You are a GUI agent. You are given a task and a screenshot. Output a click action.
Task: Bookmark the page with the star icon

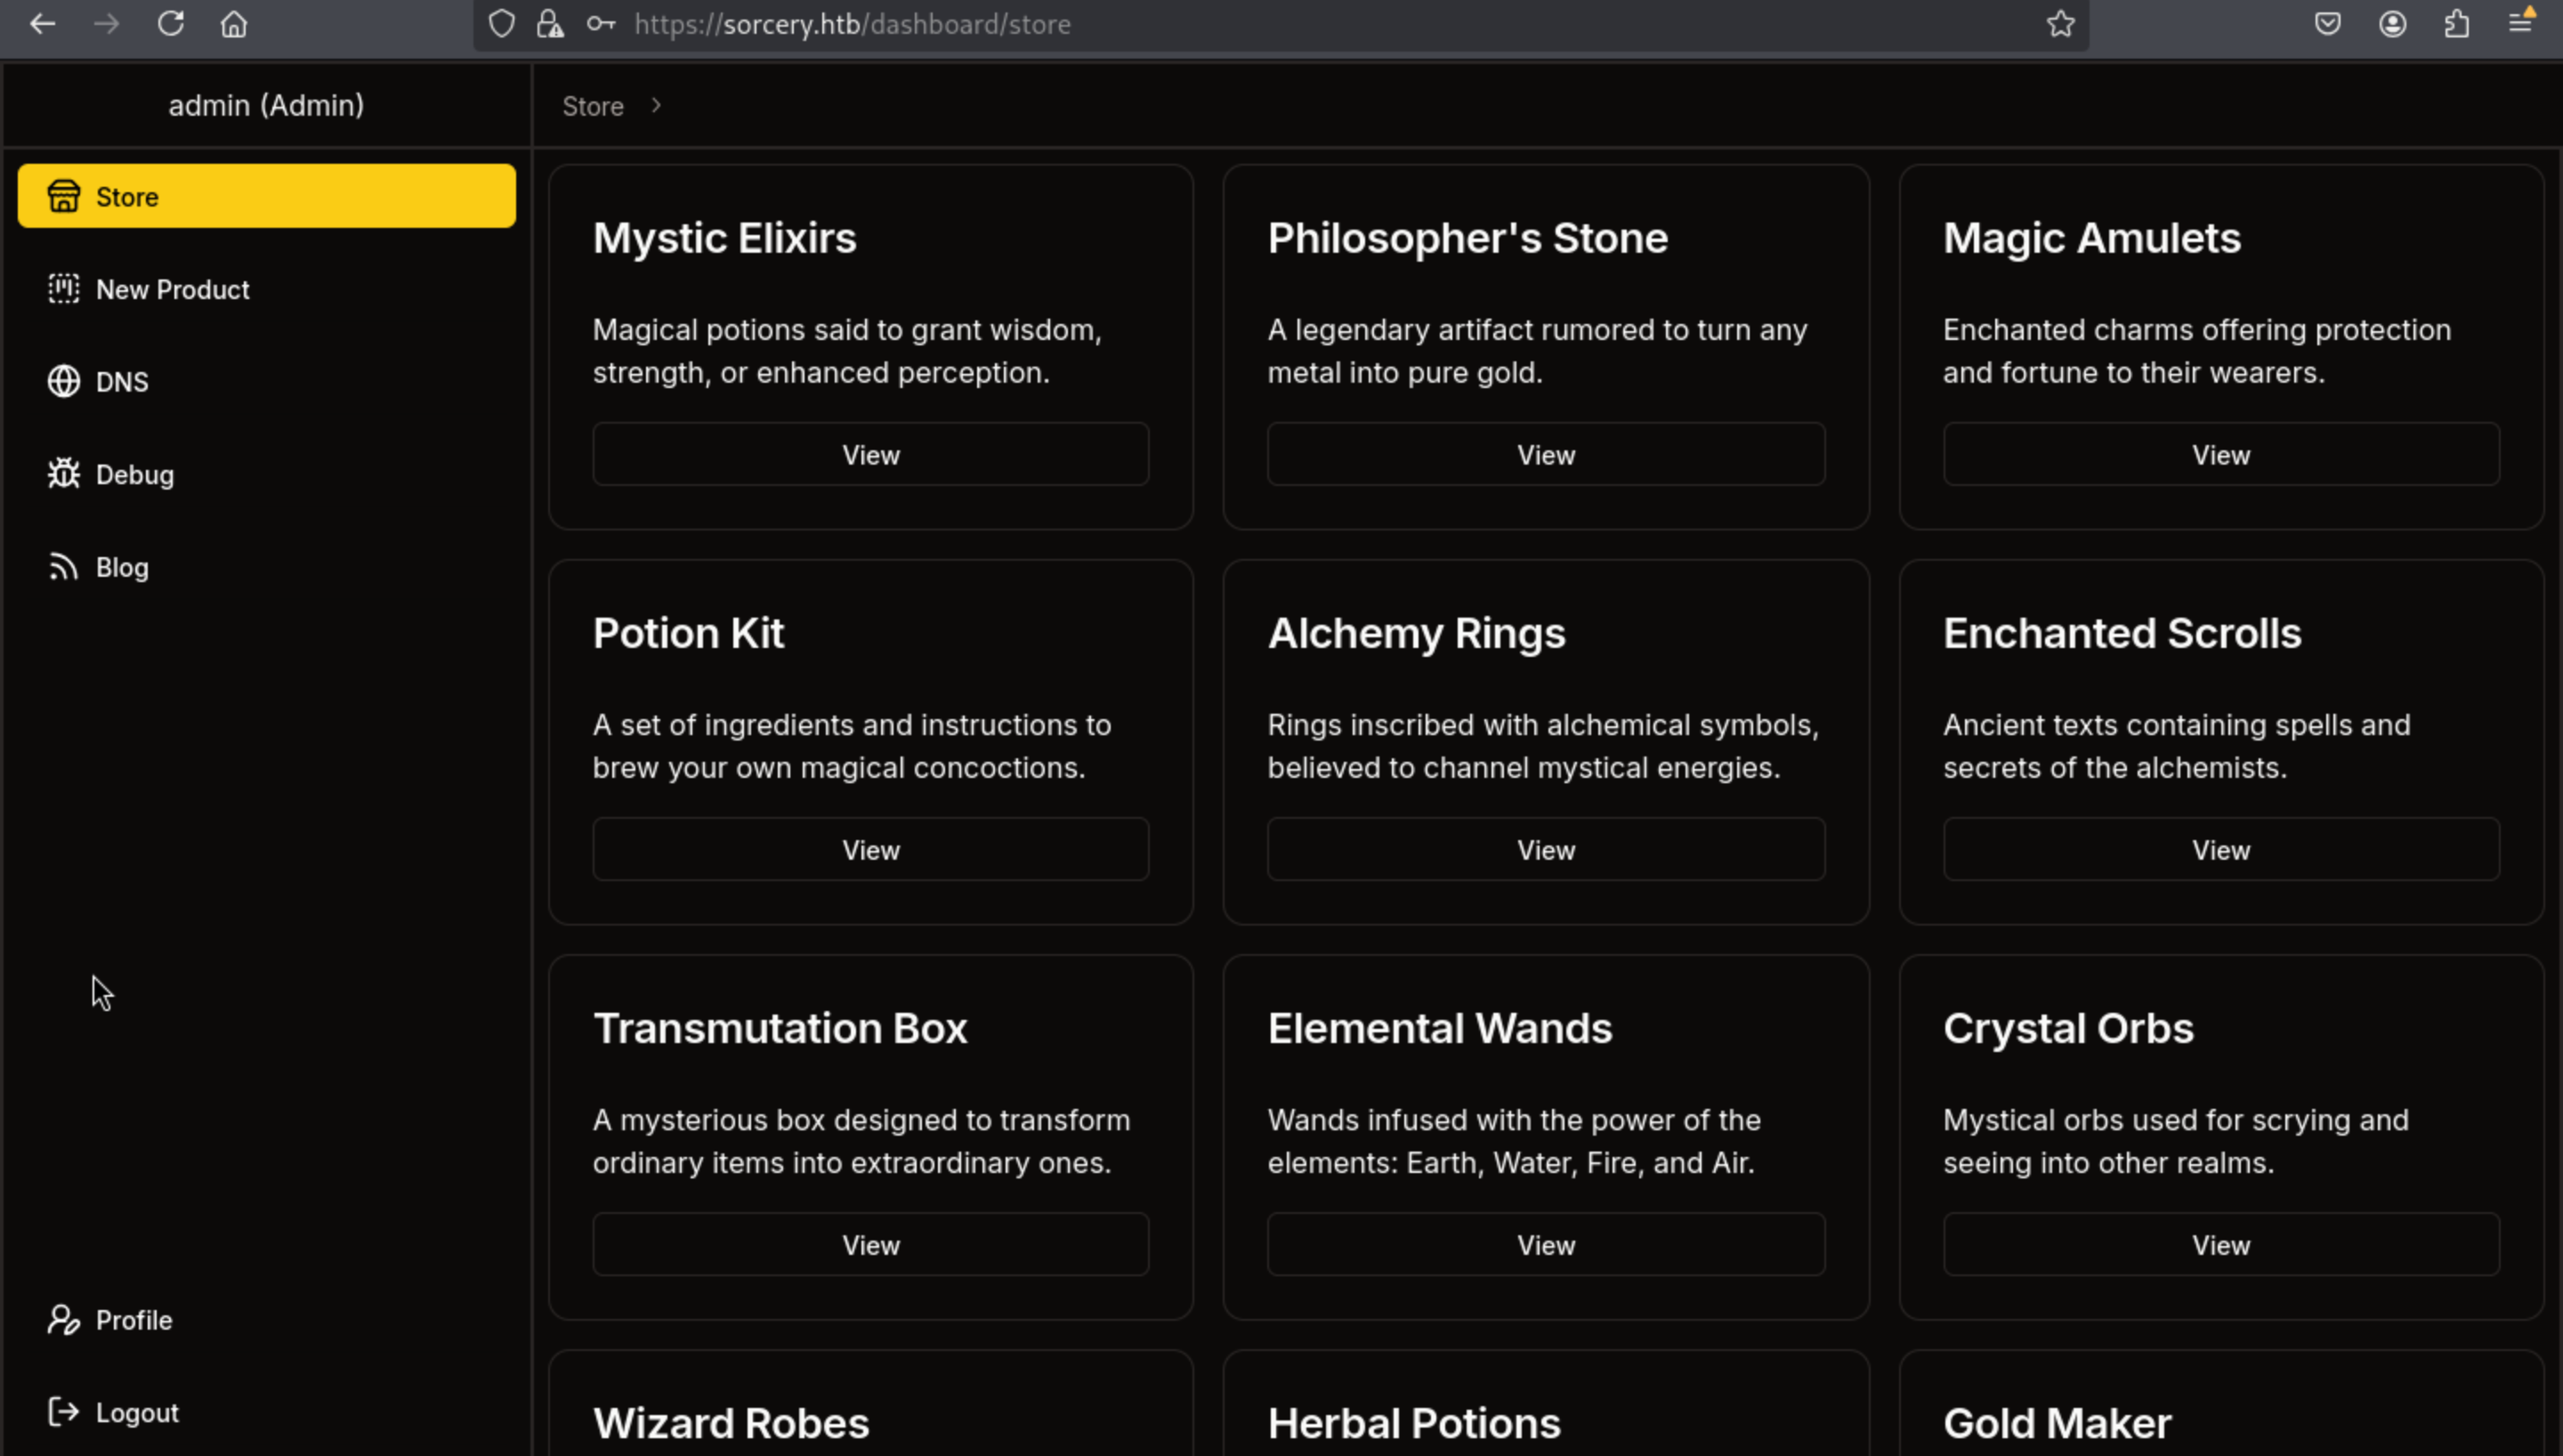tap(2060, 23)
